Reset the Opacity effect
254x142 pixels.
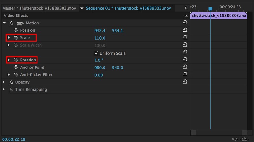[185, 82]
